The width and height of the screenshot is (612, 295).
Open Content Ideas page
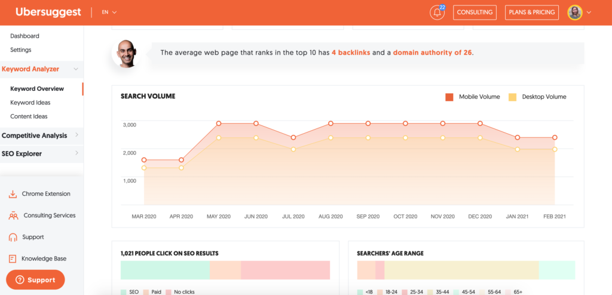pos(29,116)
